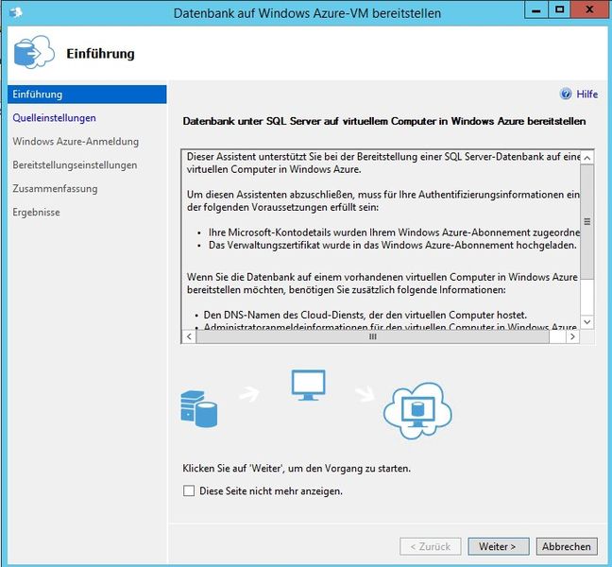Click the Weiter > button
This screenshot has height=567, width=612.
click(499, 546)
